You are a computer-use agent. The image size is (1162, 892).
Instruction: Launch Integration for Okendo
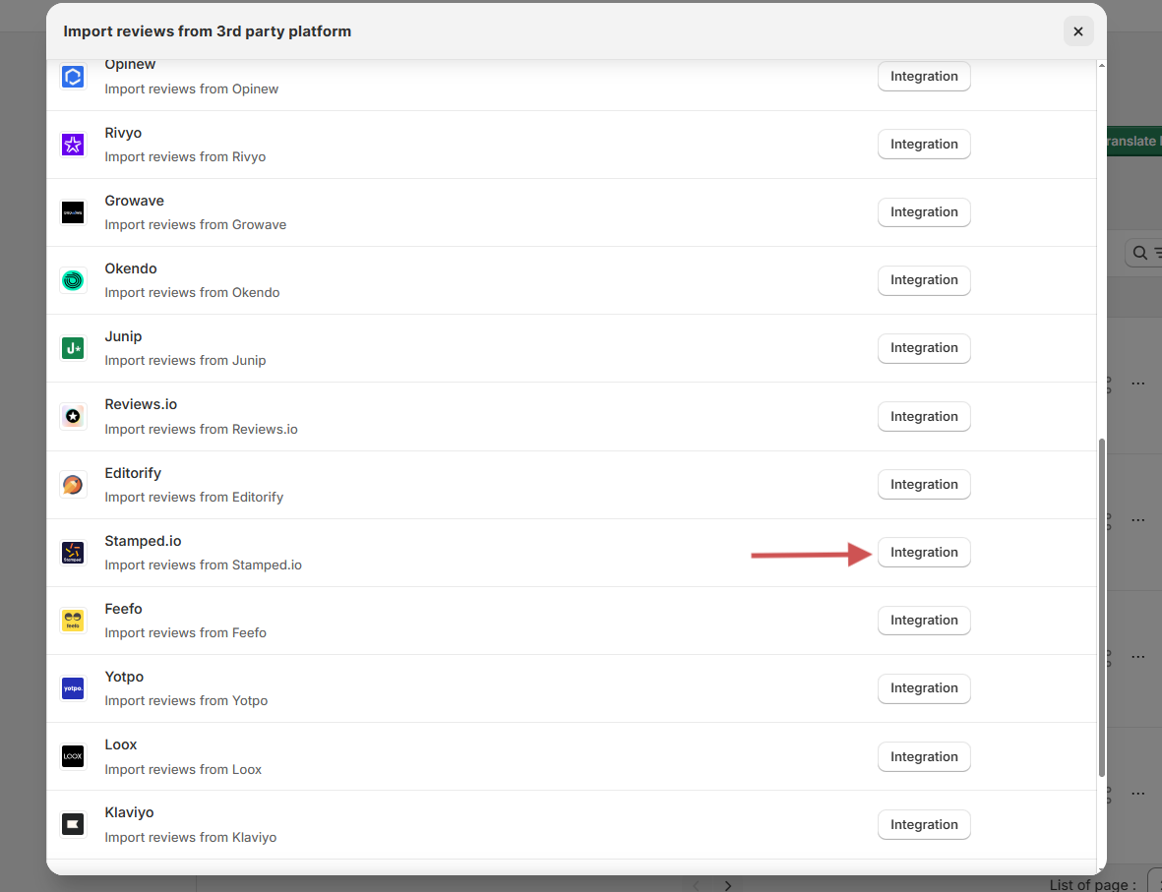(923, 280)
